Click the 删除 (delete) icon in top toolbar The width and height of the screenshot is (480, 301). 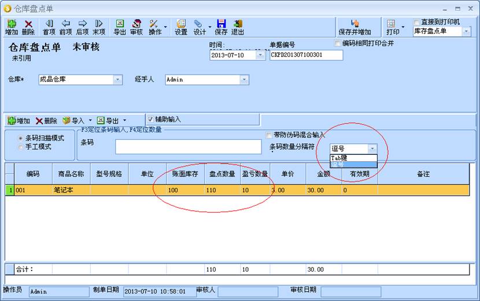[28, 27]
